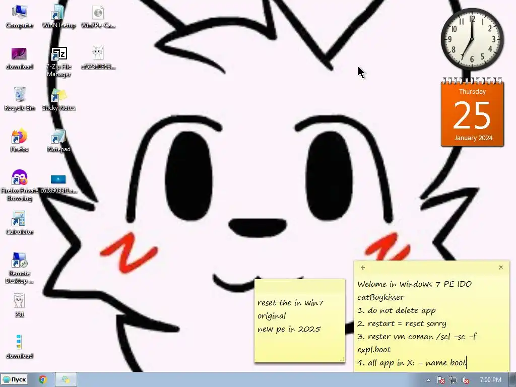The image size is (516, 387).
Task: Activate Sticky Notes taskbar button
Action: coord(66,379)
